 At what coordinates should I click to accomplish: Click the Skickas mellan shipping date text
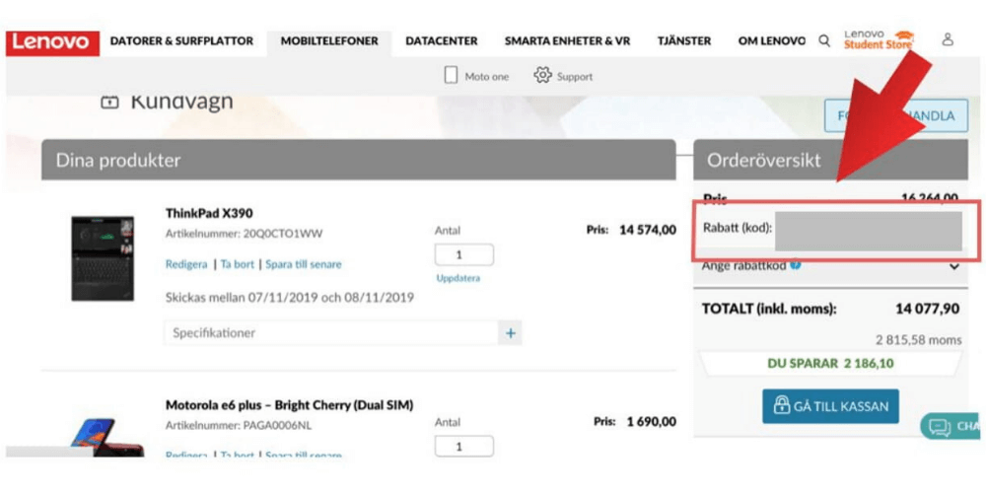tap(290, 298)
